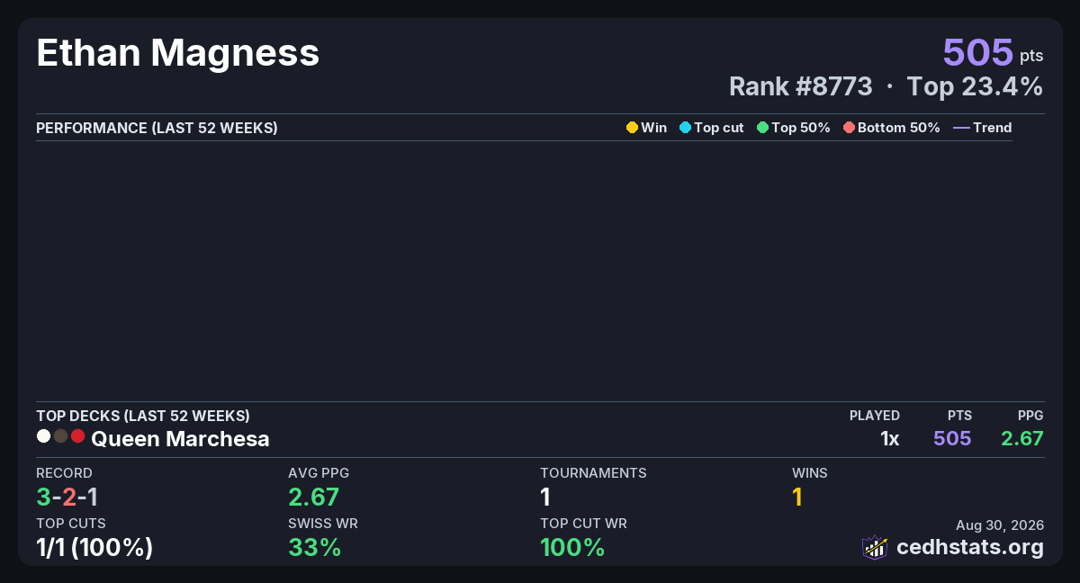Viewport: 1080px width, 583px height.
Task: Click the Top Cuts 1/1 (100%) stat
Action: click(x=94, y=547)
